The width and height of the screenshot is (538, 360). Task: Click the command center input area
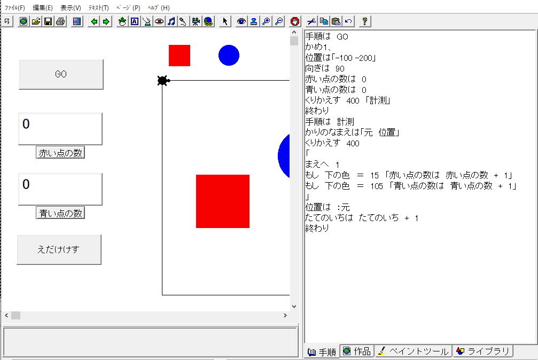(x=150, y=342)
